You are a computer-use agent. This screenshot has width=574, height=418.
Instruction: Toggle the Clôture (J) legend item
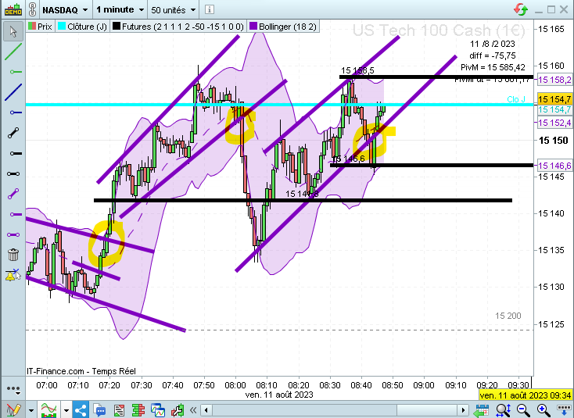(83, 27)
